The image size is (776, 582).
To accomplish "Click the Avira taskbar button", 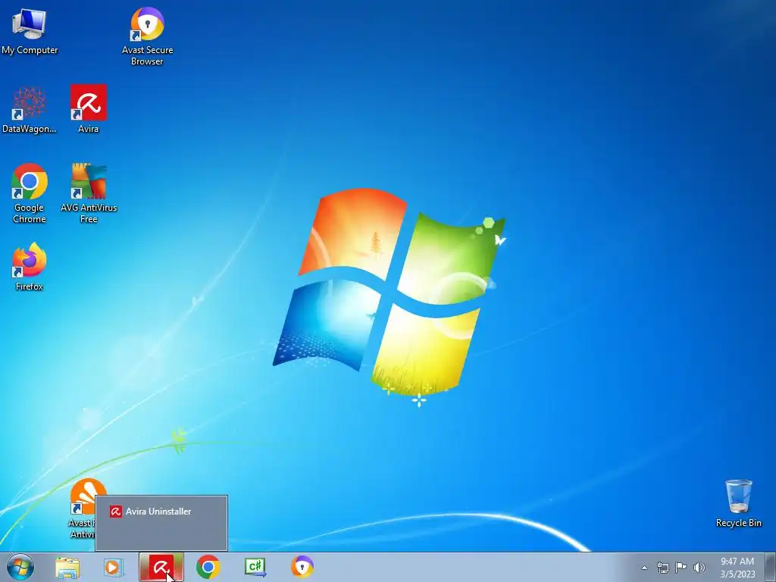I will coord(161,567).
